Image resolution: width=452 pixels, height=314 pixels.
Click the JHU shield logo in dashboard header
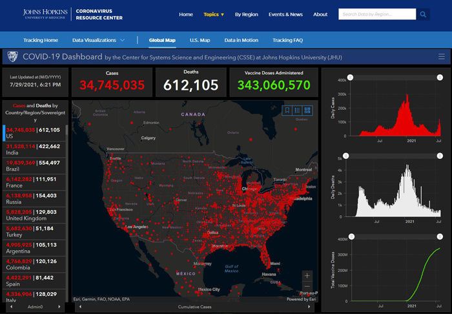pos(13,56)
